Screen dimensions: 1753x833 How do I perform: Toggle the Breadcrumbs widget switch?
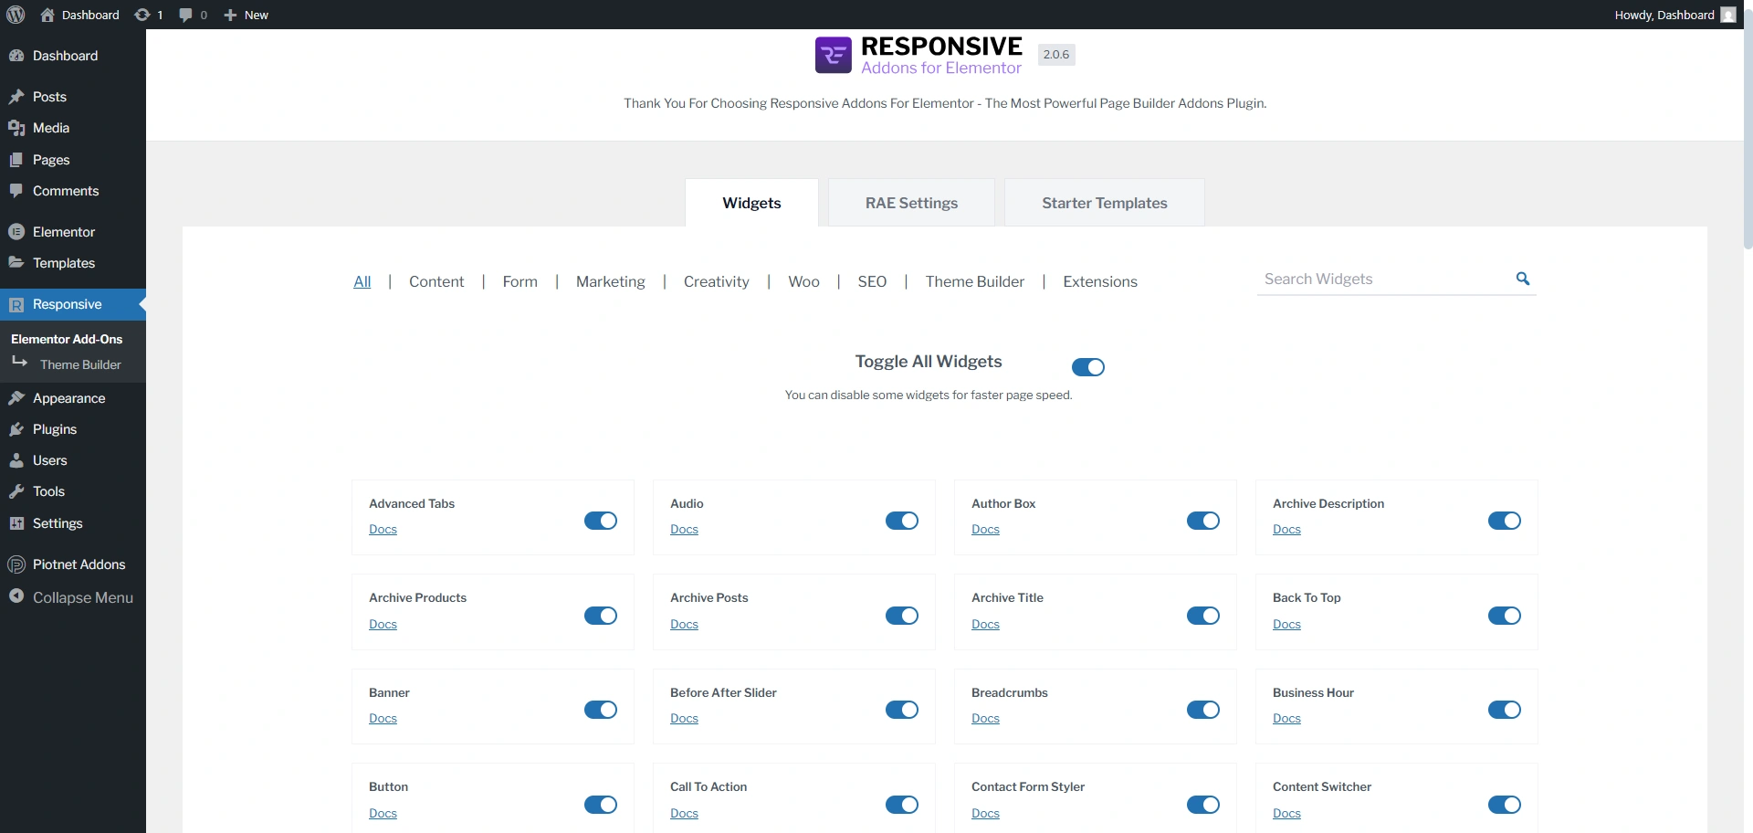tap(1203, 710)
